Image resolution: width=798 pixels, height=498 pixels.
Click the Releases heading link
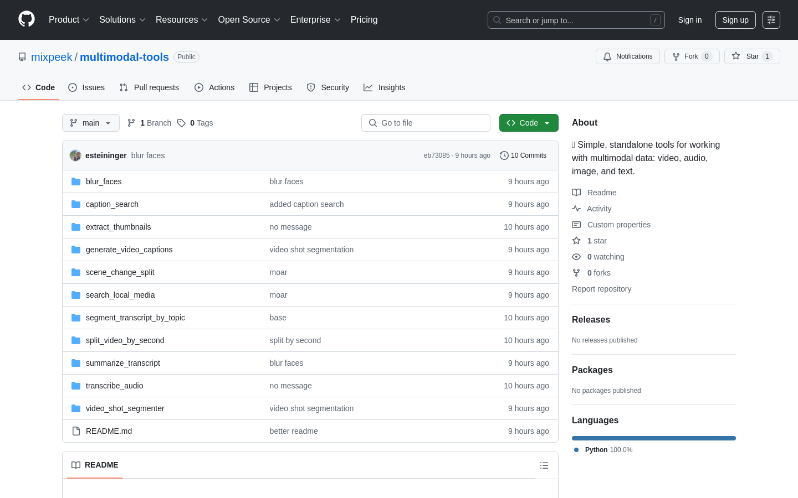(x=591, y=320)
